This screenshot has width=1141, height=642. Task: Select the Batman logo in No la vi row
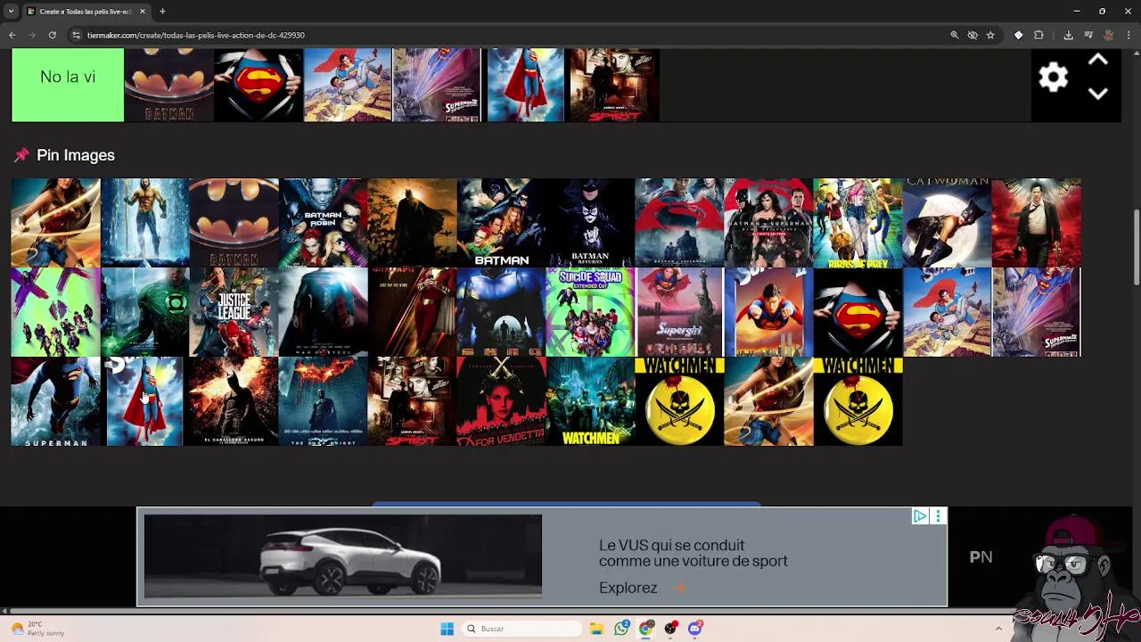coord(169,85)
